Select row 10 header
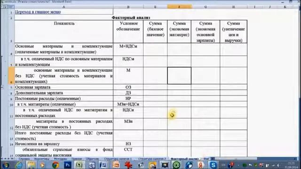301x169 pixels. pyautogui.click(x=11, y=104)
